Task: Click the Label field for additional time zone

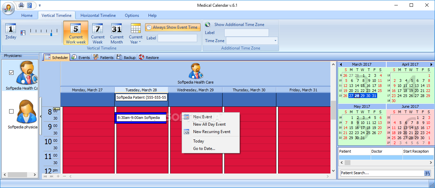Action: pos(247,33)
